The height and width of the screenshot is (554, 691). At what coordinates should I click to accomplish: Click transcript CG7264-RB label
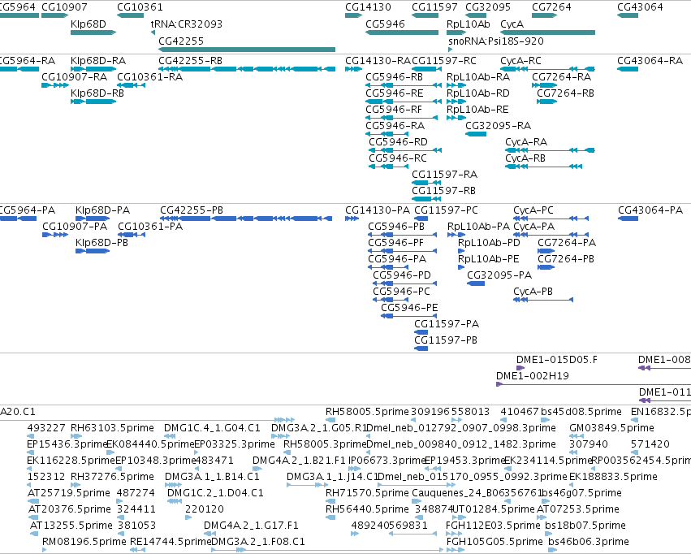tap(565, 93)
